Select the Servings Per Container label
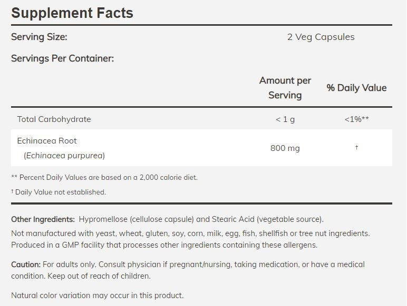Image resolution: width=407 pixels, height=306 pixels. click(62, 58)
